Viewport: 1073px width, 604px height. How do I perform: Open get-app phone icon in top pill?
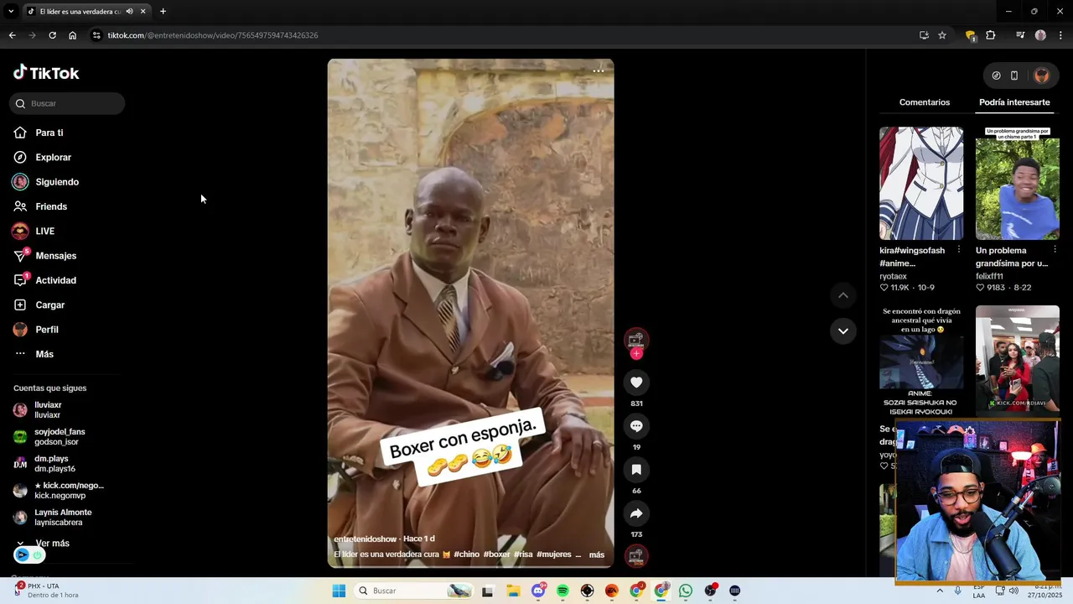coord(1014,75)
